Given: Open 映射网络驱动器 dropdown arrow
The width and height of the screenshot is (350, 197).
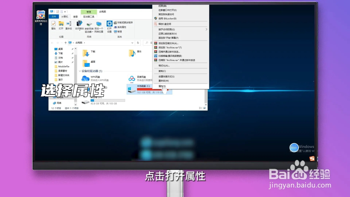Looking at the screenshot, I should pos(93,32).
